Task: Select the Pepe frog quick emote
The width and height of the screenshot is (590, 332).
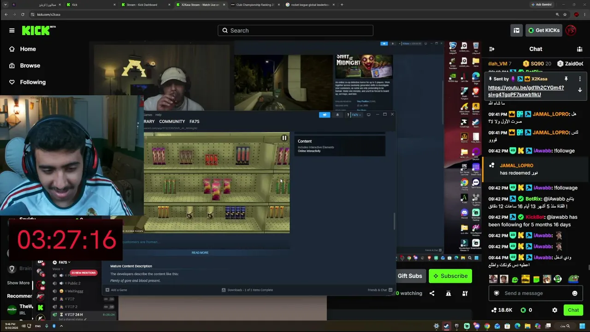Action: [573, 279]
